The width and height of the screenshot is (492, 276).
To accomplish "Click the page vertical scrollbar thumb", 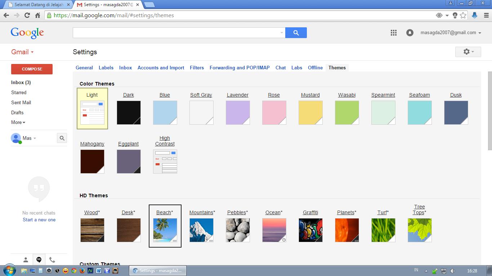I will [x=490, y=111].
